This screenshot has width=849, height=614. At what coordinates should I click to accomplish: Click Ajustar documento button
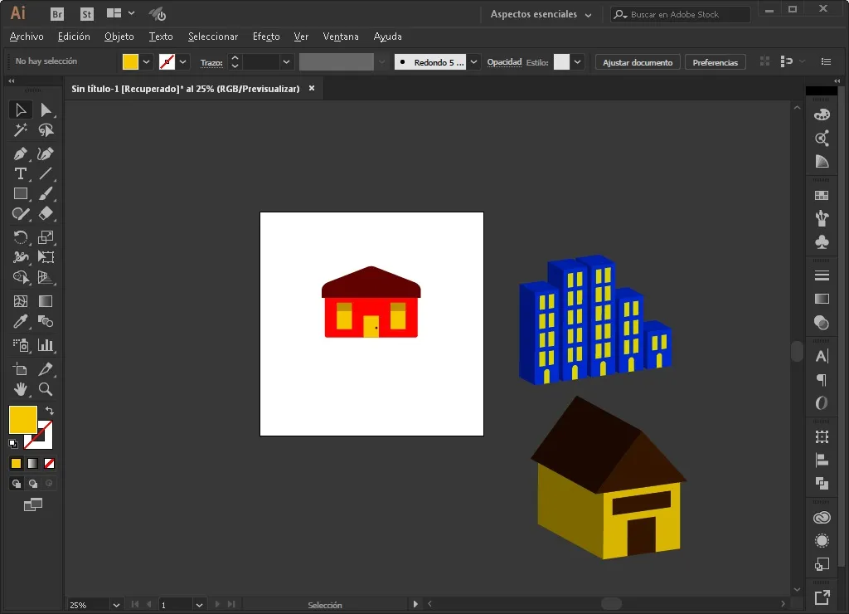click(x=638, y=62)
